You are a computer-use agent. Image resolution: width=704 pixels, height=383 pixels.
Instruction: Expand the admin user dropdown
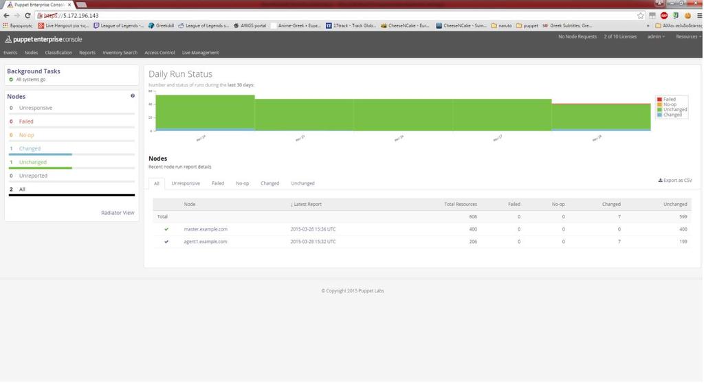656,37
